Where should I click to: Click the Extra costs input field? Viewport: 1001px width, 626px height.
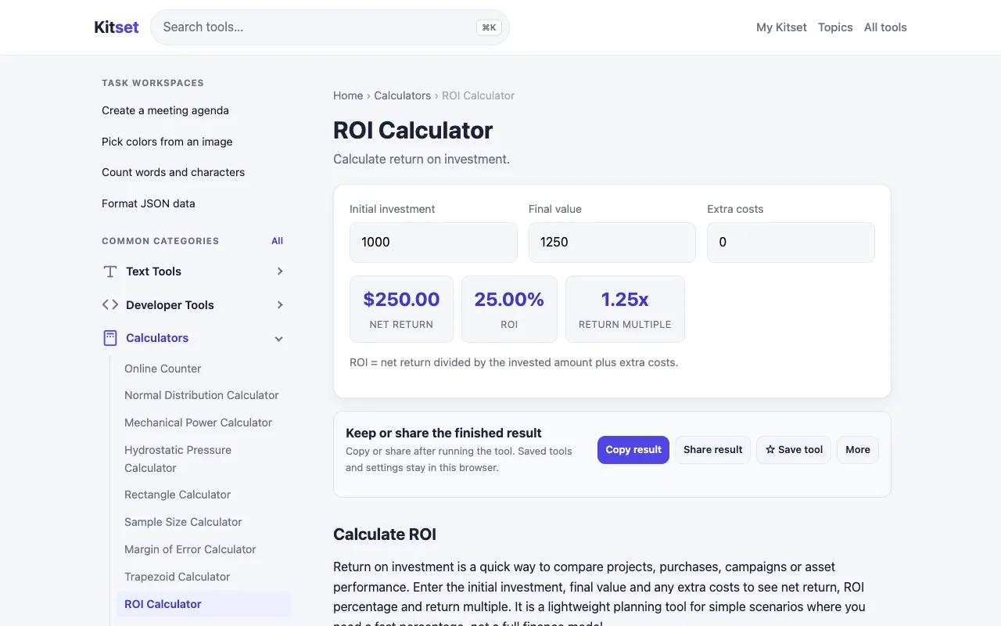791,243
